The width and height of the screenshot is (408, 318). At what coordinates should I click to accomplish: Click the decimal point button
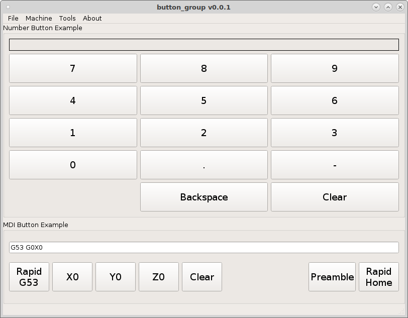click(x=203, y=165)
